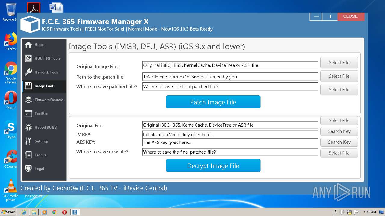Click the Settings wrench icon
The height and width of the screenshot is (216, 385).
click(x=28, y=141)
